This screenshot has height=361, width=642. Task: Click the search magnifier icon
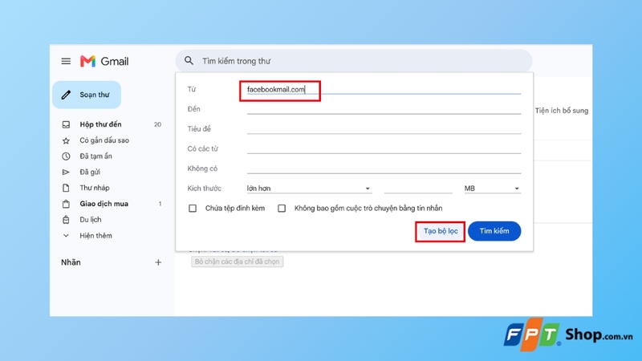[189, 61]
